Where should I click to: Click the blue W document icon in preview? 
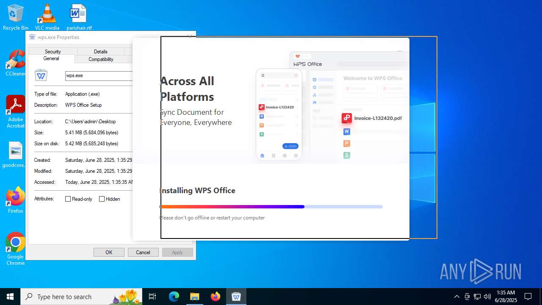[347, 132]
